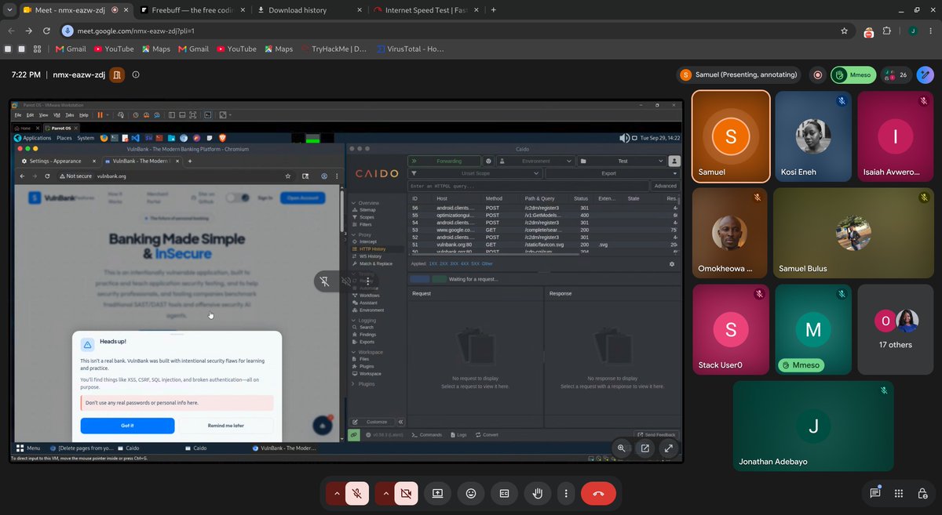This screenshot has width=942, height=515.
Task: Click the room icon beside meeting code
Action: point(116,75)
